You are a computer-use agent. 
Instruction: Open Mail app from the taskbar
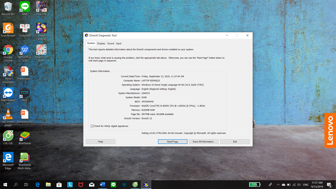(x=92, y=185)
